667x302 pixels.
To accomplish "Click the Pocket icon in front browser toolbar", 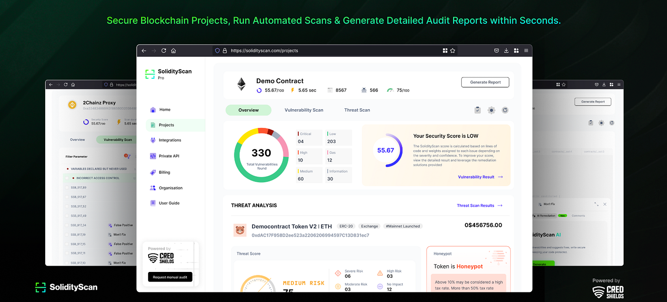I will (x=496, y=51).
